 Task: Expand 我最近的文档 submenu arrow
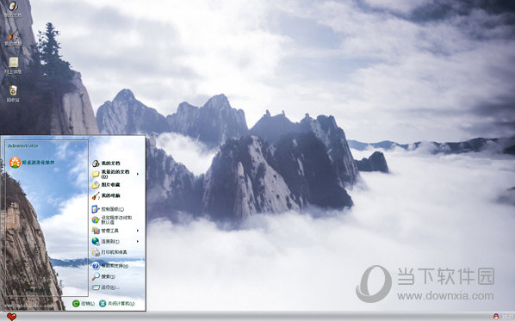click(138, 174)
